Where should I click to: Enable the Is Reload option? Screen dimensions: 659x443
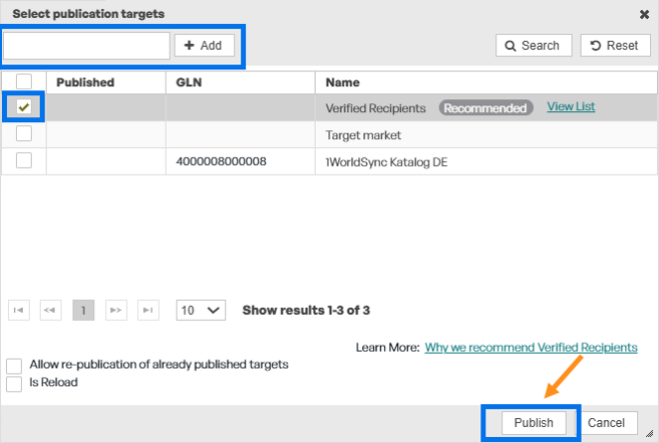[14, 384]
